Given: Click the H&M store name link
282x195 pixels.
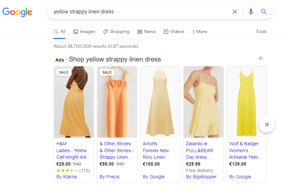Looking at the screenshot, I should (61, 144).
